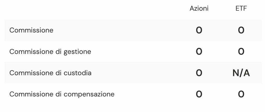The image size is (265, 112).
Task: Click "Commissione" in the gestione row label
Action: click(x=31, y=52)
